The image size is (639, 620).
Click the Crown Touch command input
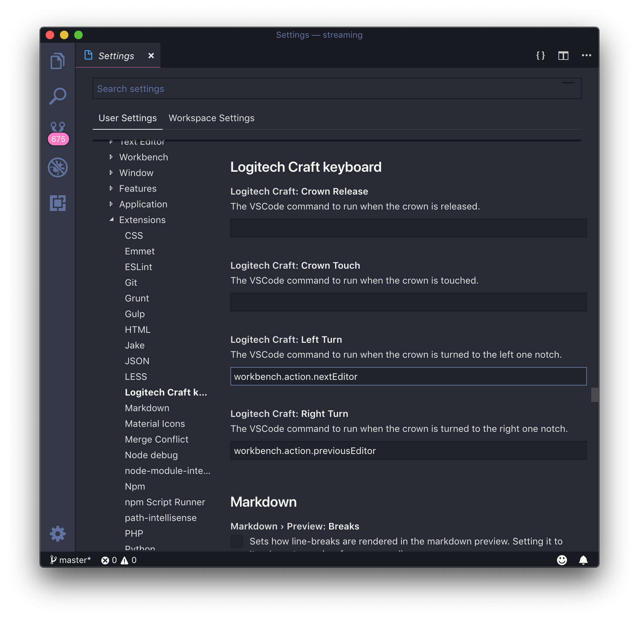408,302
